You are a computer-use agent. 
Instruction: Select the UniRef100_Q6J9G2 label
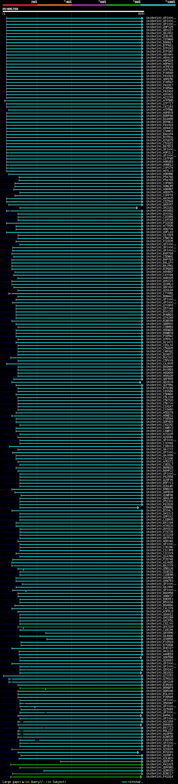click(160, 33)
